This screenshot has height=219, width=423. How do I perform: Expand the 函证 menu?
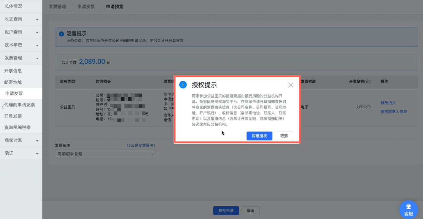coord(21,153)
